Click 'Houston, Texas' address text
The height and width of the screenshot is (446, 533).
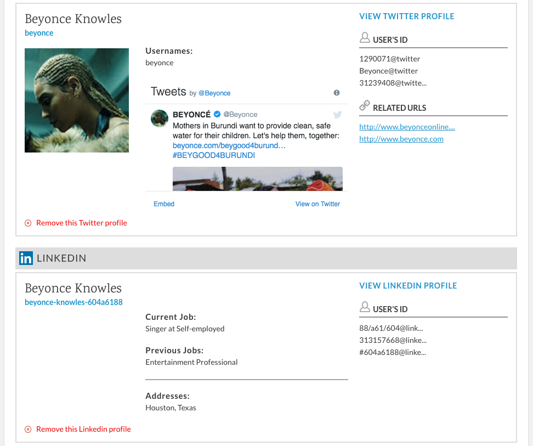coord(171,408)
